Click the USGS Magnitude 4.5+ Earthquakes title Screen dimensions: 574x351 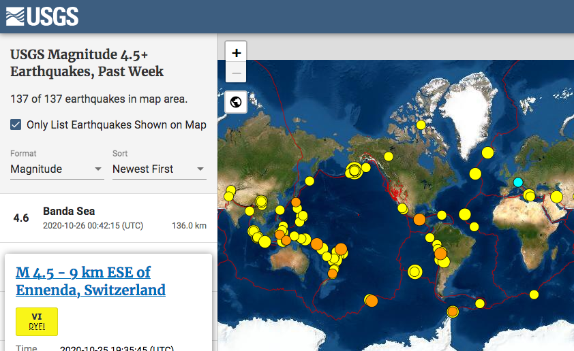pos(87,63)
